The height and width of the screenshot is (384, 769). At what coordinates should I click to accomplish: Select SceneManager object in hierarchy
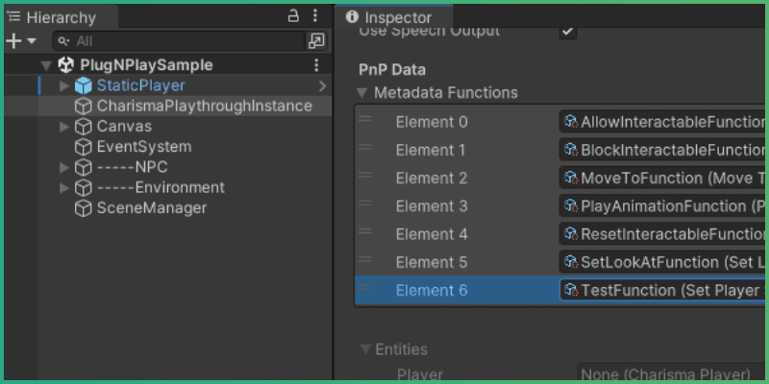tap(151, 207)
